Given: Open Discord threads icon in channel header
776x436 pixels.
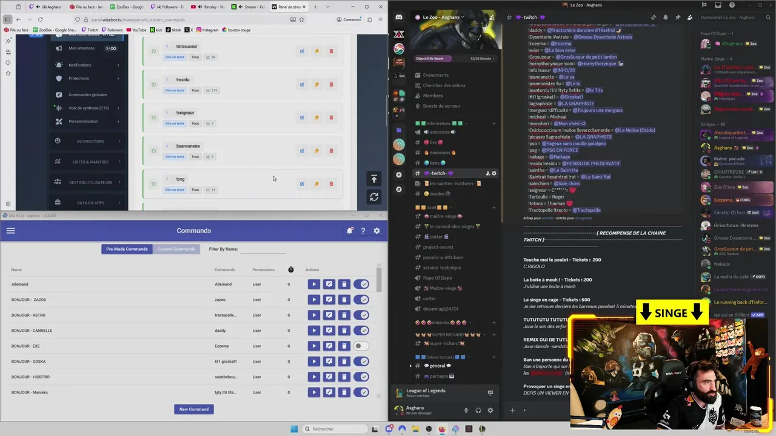Looking at the screenshot, I should tap(654, 18).
